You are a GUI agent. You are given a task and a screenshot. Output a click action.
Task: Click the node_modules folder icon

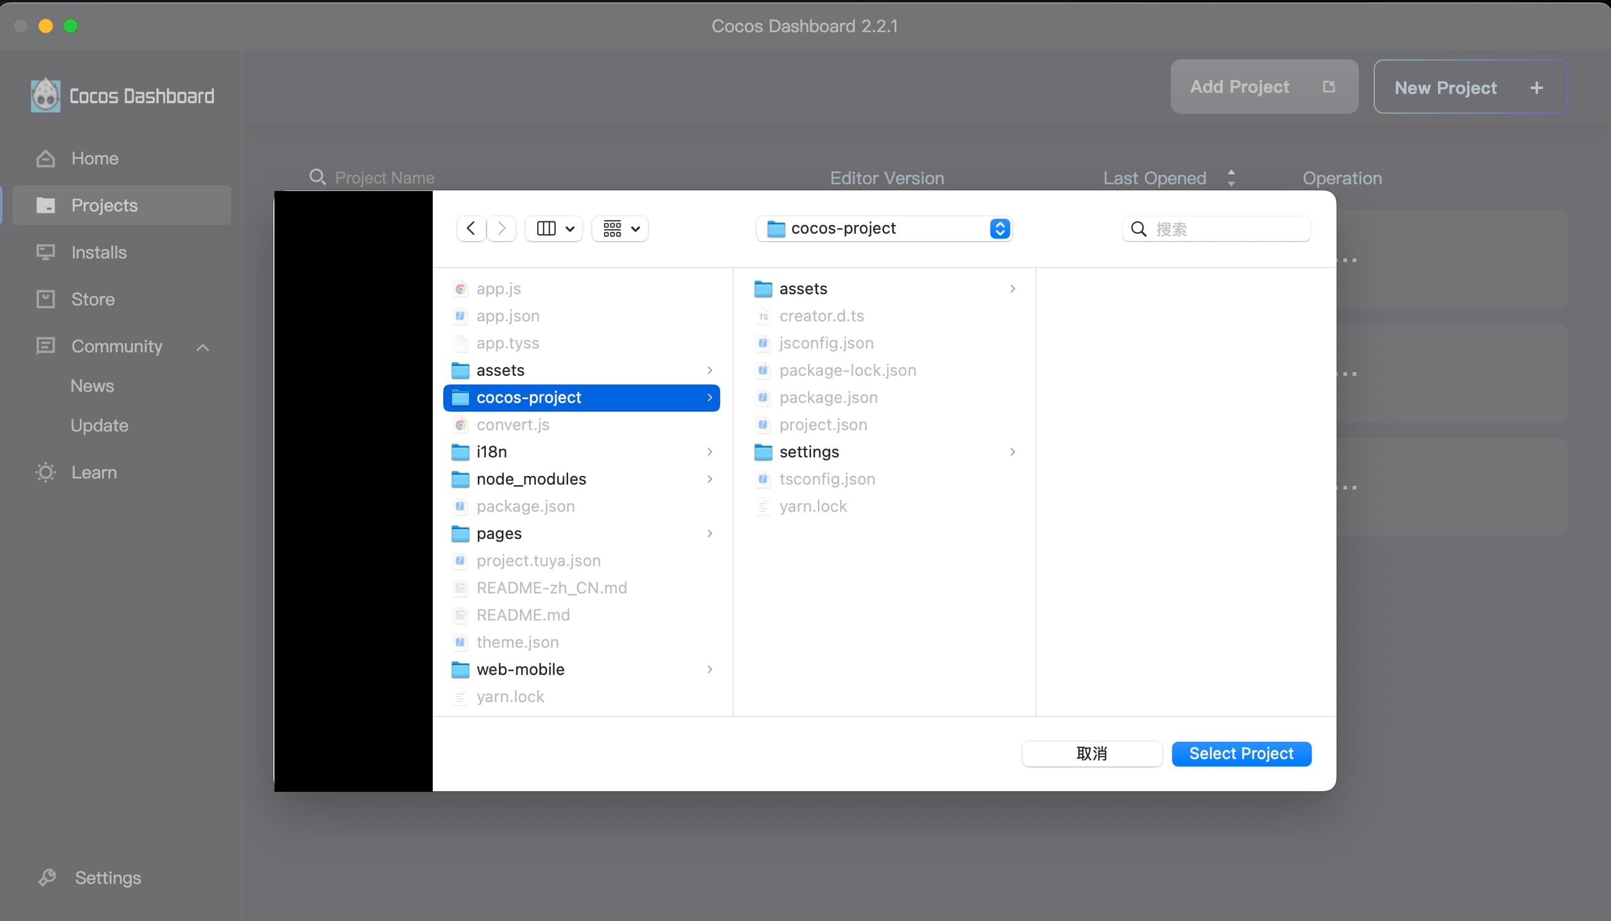coord(461,479)
